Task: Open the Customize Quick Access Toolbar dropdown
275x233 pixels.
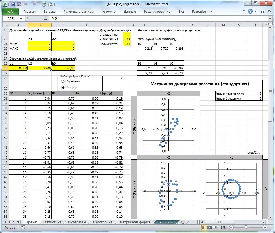Action: coord(57,4)
